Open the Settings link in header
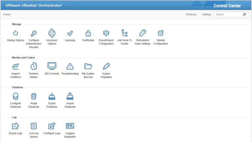This screenshot has height=142, width=252. pyautogui.click(x=206, y=15)
